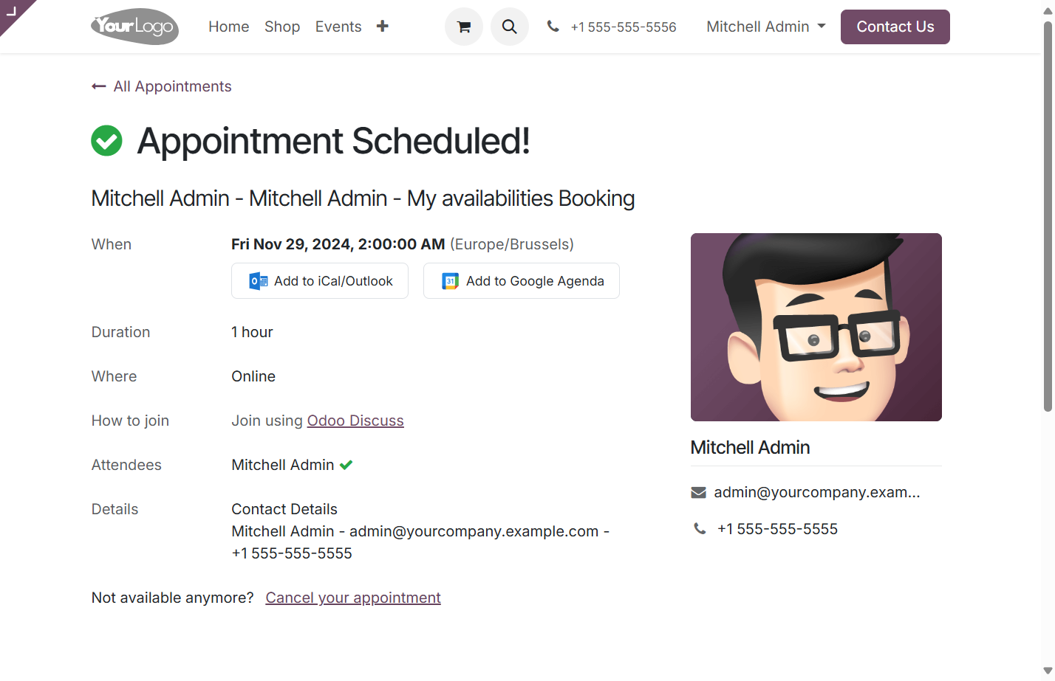Viewport: 1055px width, 681px height.
Task: Click the 1 hour duration value
Action: pyautogui.click(x=252, y=332)
